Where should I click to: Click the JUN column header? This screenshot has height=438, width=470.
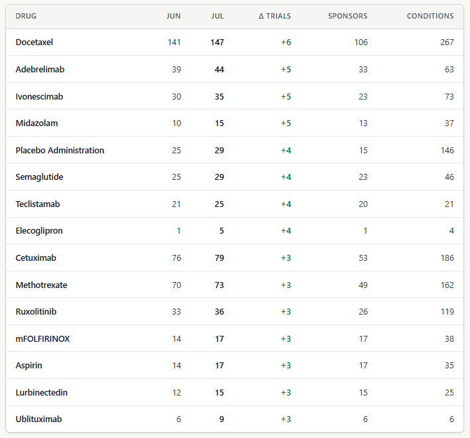(x=173, y=16)
